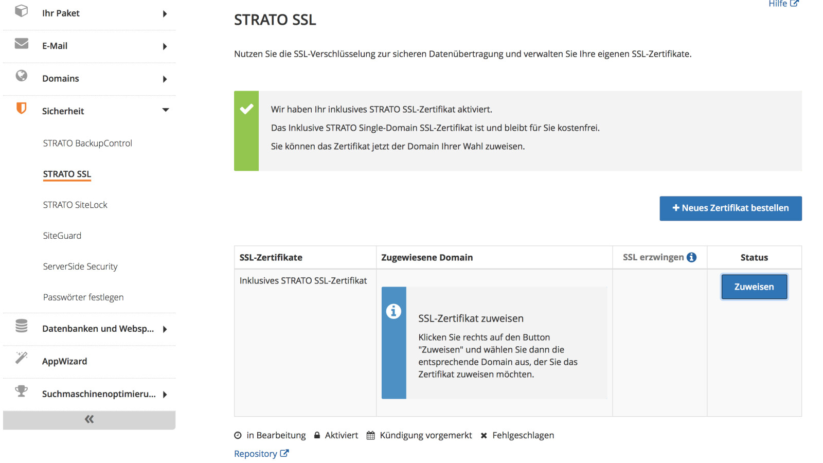Click the Ihr Paket package icon

click(x=22, y=13)
